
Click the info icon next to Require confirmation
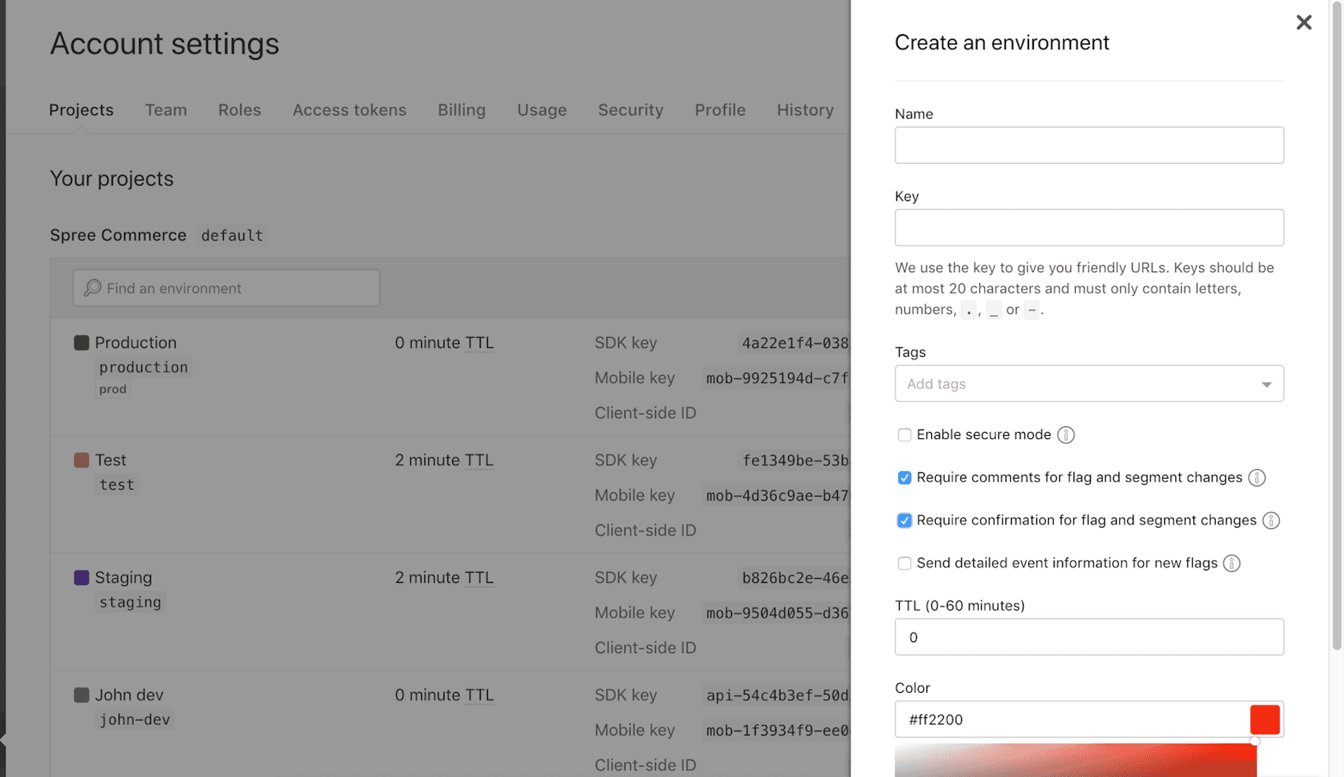tap(1271, 520)
